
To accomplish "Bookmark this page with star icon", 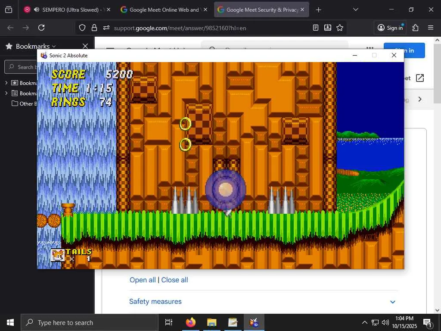I will (x=340, y=28).
